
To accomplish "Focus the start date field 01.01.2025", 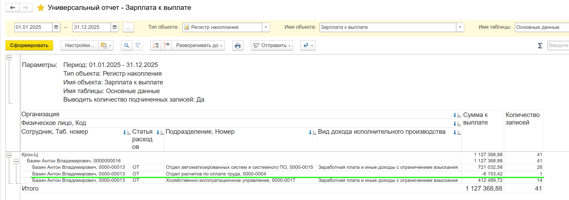I will (x=33, y=27).
